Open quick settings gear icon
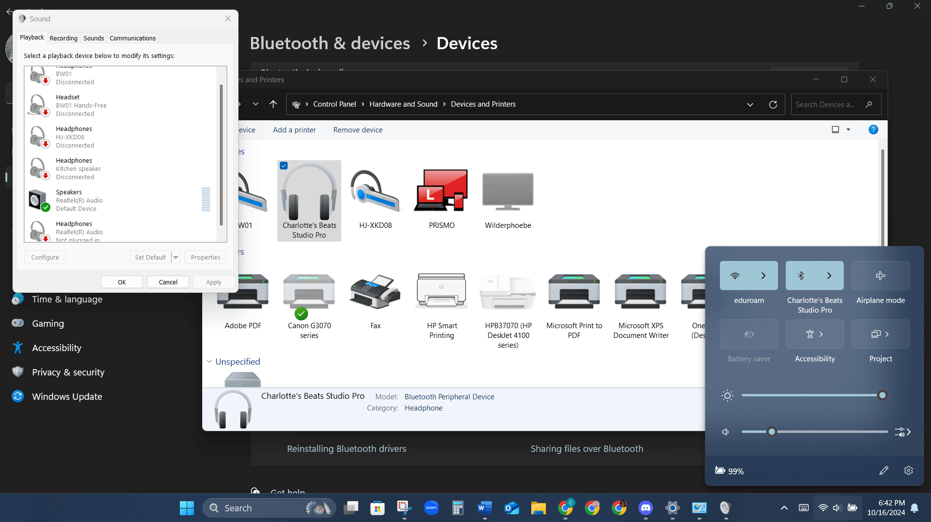 pos(908,470)
